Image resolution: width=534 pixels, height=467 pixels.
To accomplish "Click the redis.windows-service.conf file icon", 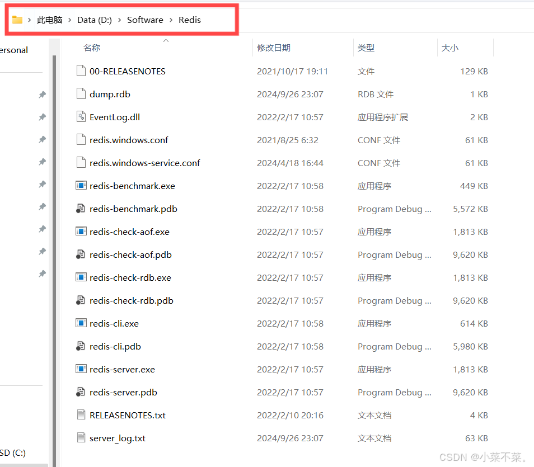I will [81, 163].
